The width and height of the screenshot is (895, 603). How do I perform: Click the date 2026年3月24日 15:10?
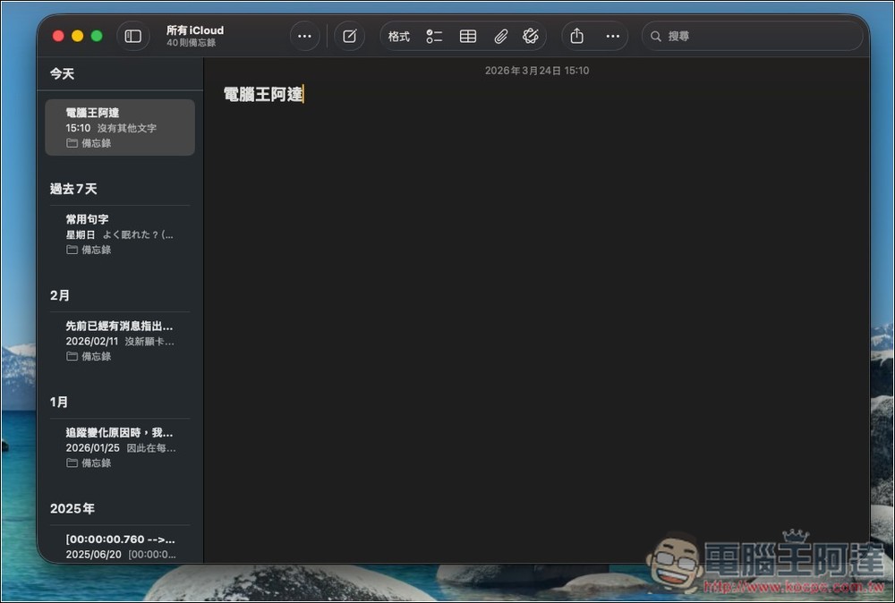[537, 71]
